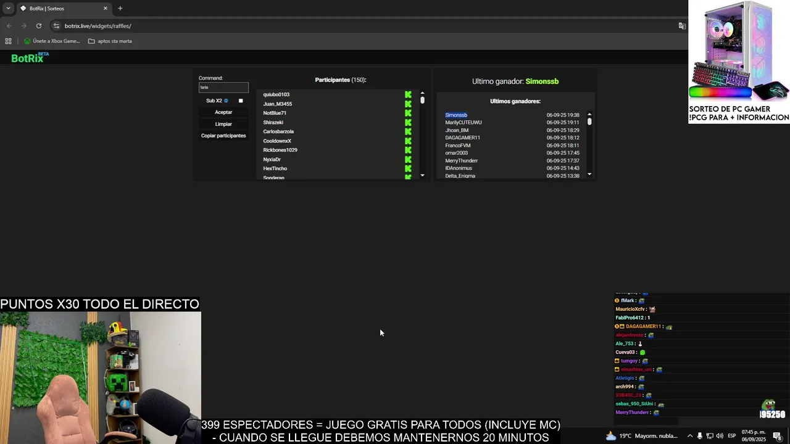Open the aptos sta marta bookmark folder
Screen dimensions: 790x444
point(110,41)
